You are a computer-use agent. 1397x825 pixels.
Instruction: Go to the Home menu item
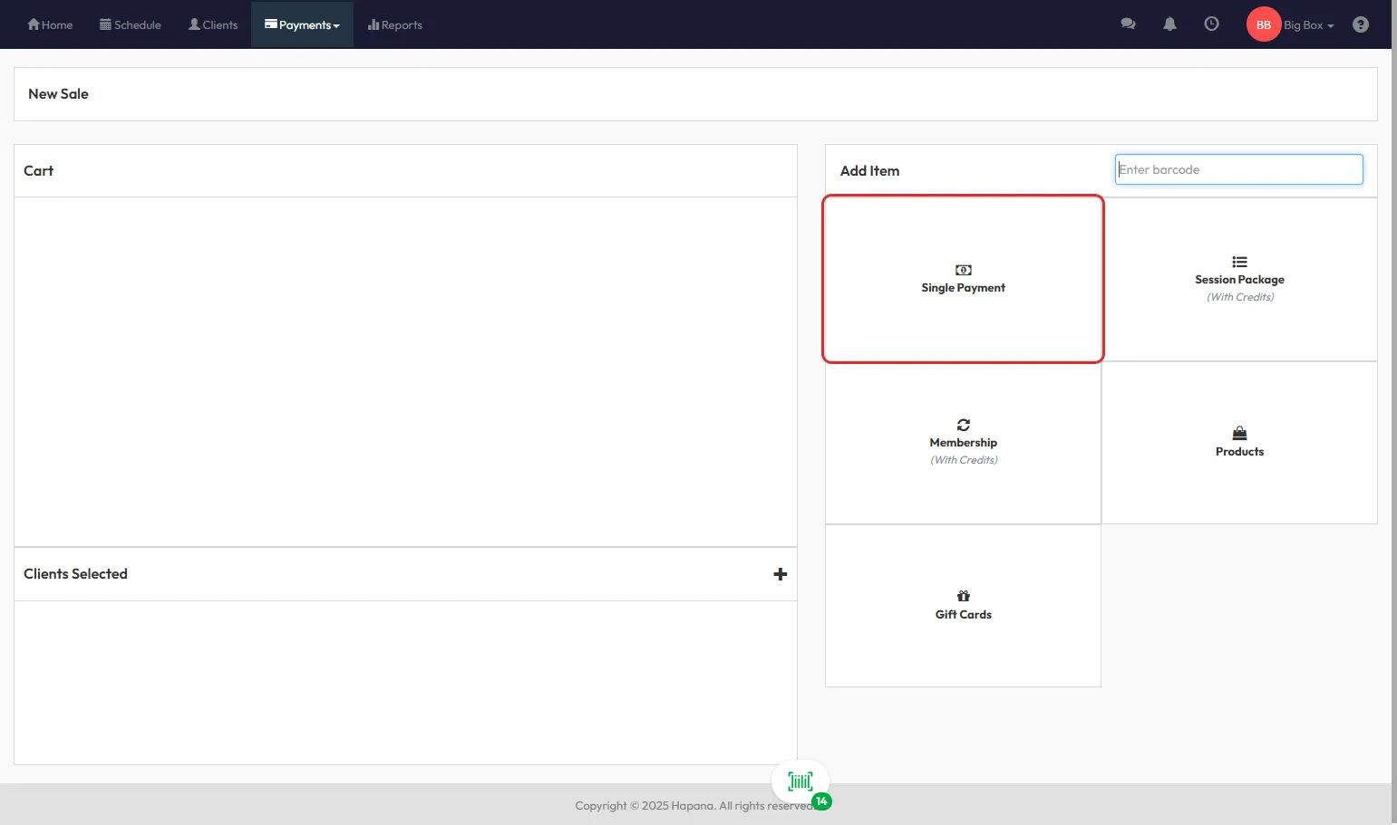point(50,24)
